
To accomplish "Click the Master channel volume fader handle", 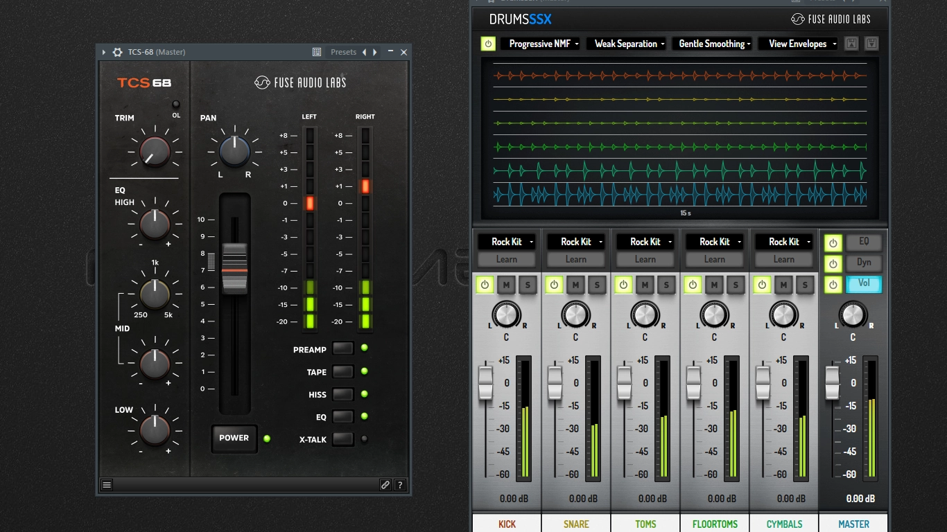I will tap(832, 383).
